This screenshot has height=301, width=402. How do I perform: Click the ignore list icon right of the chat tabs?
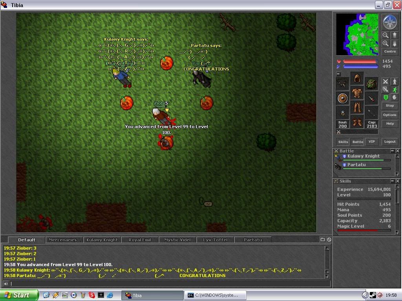pos(329,239)
